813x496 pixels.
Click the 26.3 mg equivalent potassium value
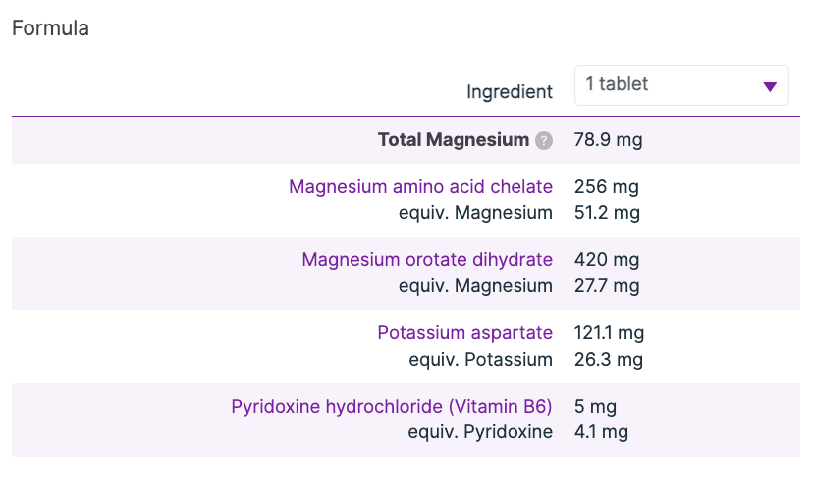(x=608, y=359)
